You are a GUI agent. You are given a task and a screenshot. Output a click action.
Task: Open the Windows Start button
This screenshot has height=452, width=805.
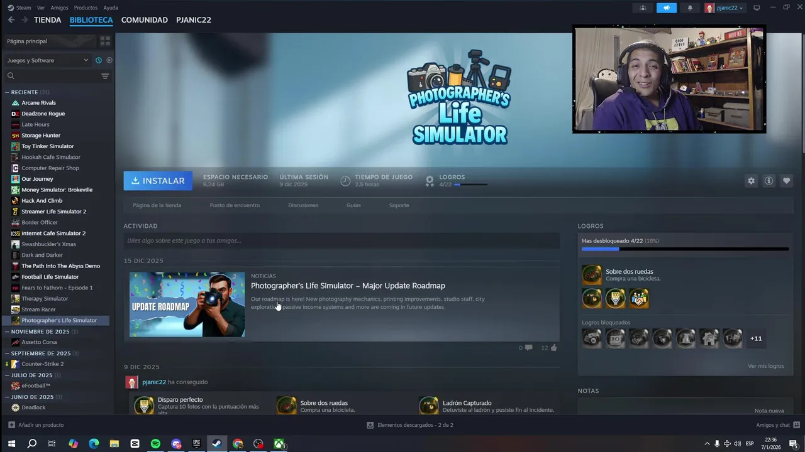coord(11,444)
